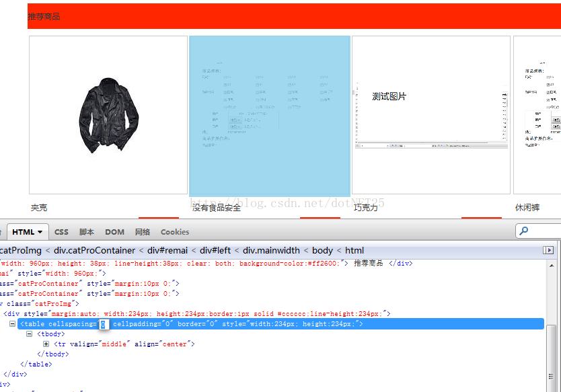561x392 pixels.
Task: Click the cellspacing value edit field
Action: [x=104, y=324]
